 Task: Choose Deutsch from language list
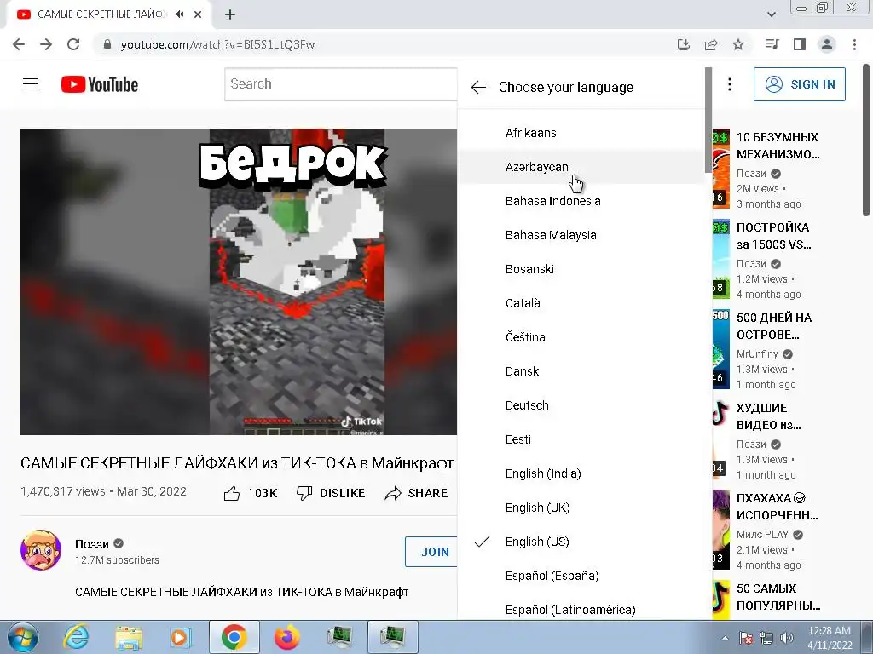pos(581,405)
